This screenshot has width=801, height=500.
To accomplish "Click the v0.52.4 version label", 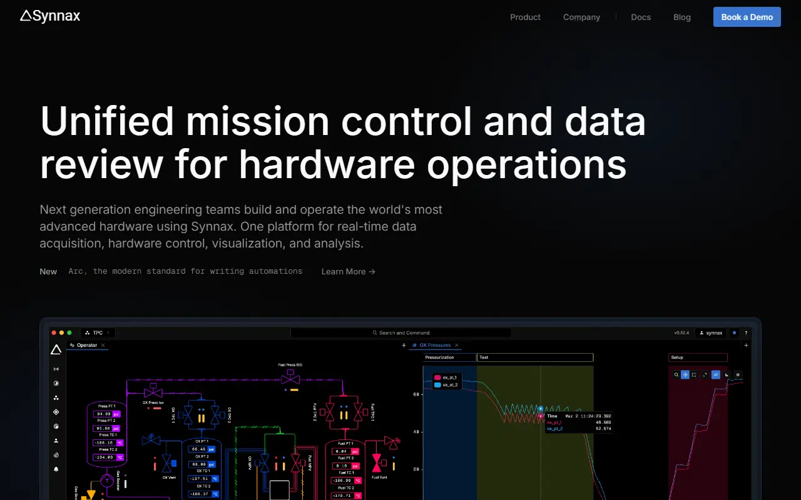I will [x=681, y=333].
